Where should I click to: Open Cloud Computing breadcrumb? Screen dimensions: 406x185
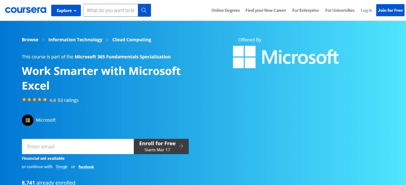point(132,40)
